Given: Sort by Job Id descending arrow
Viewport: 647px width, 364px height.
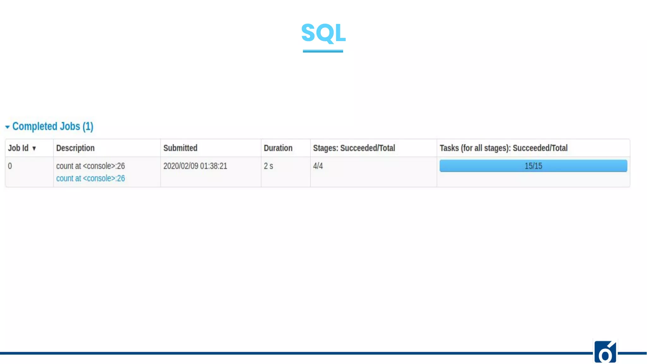Looking at the screenshot, I should [34, 148].
